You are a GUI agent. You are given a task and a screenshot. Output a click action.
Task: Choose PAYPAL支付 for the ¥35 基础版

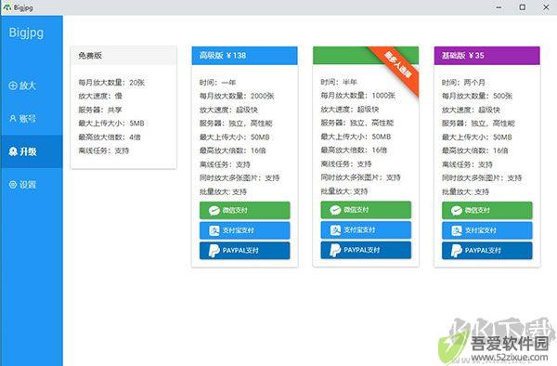click(487, 251)
